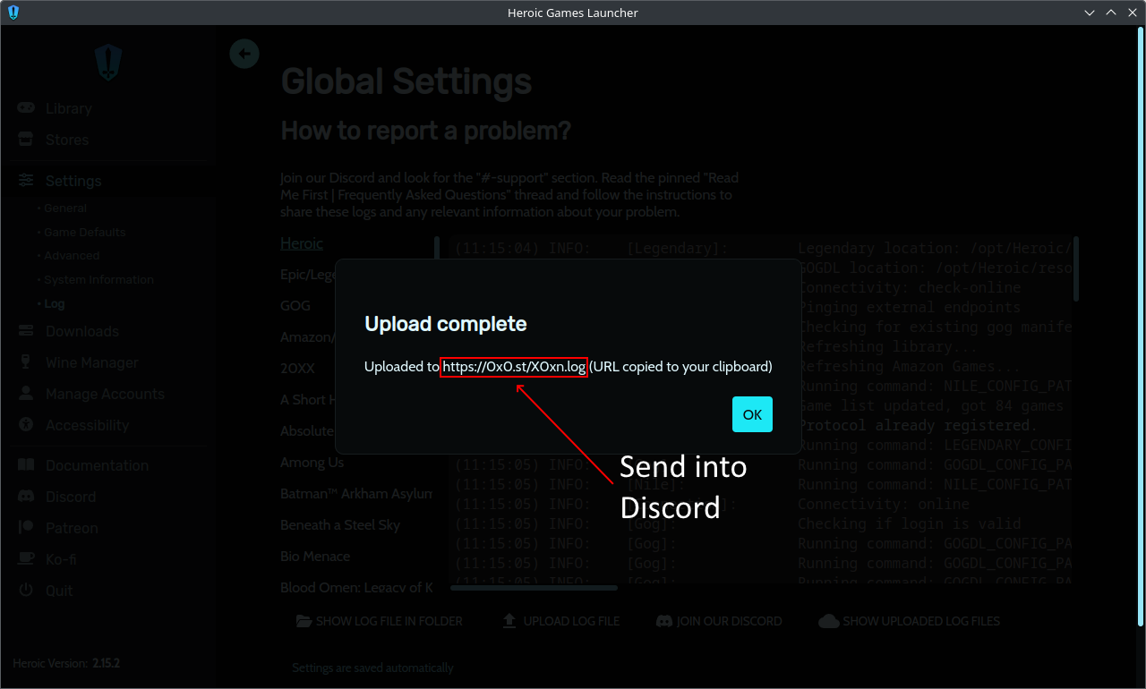Select Advanced settings section

(x=72, y=255)
